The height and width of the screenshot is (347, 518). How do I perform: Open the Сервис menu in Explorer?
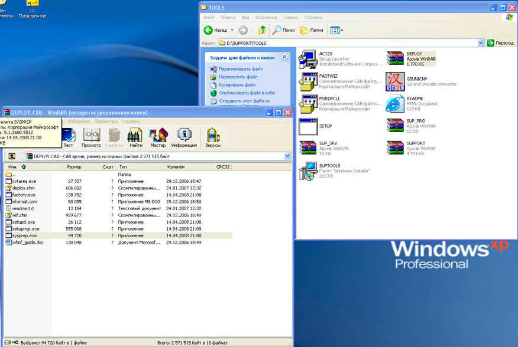291,18
